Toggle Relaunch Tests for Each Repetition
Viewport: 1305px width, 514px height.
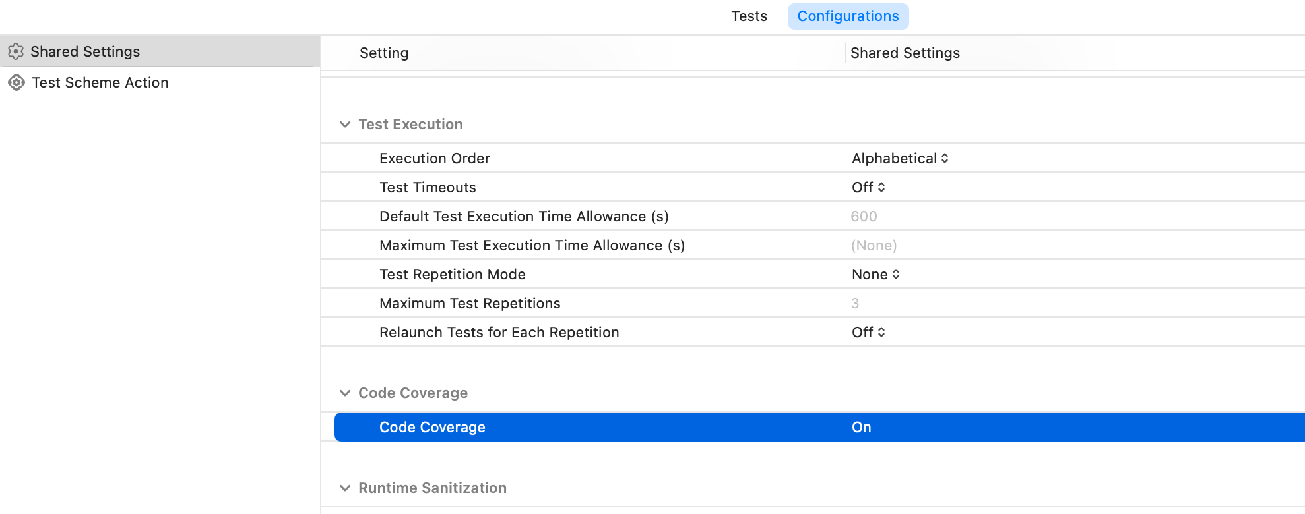point(868,333)
